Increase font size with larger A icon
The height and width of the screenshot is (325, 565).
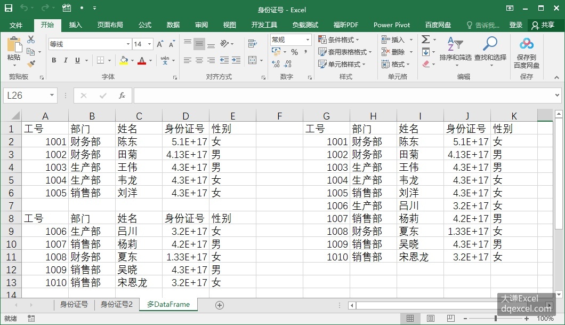click(160, 44)
